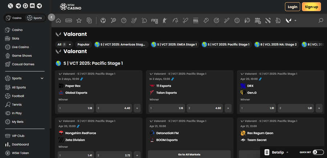Switch to Sports mode in sidebar toggle
Viewport: 327px width, 158px height.
(x=35, y=18)
